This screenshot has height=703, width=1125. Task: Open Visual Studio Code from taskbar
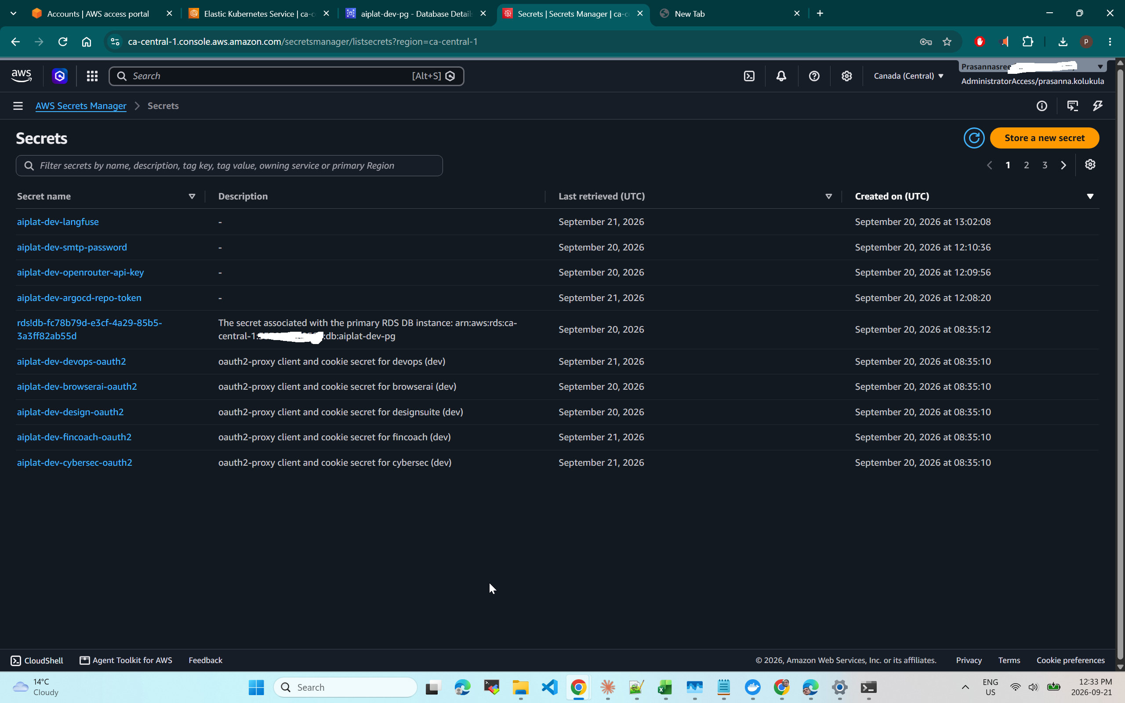tap(549, 687)
